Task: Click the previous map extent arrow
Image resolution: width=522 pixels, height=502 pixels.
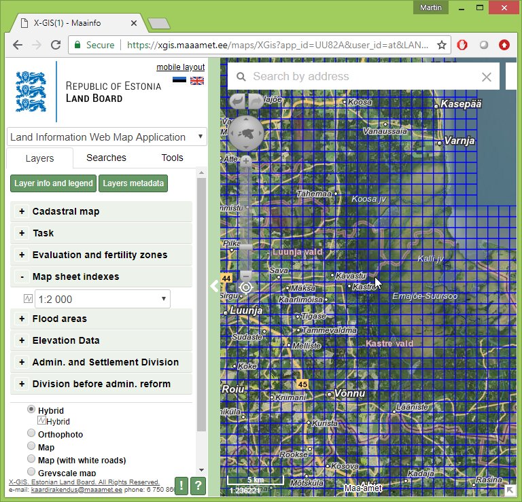Action: (237, 101)
